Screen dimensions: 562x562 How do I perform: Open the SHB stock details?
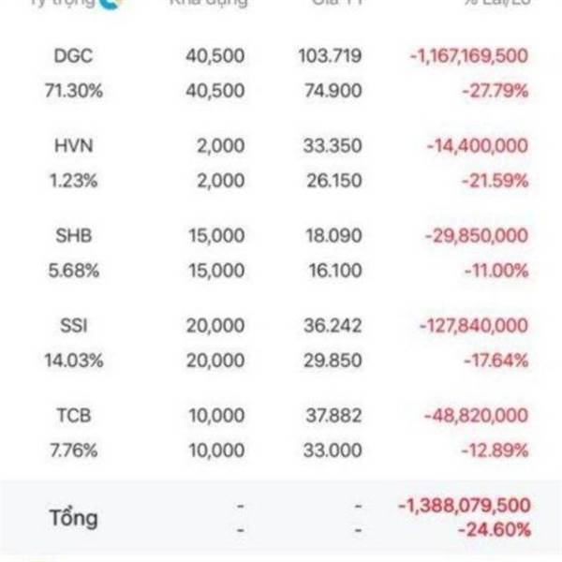(x=72, y=236)
